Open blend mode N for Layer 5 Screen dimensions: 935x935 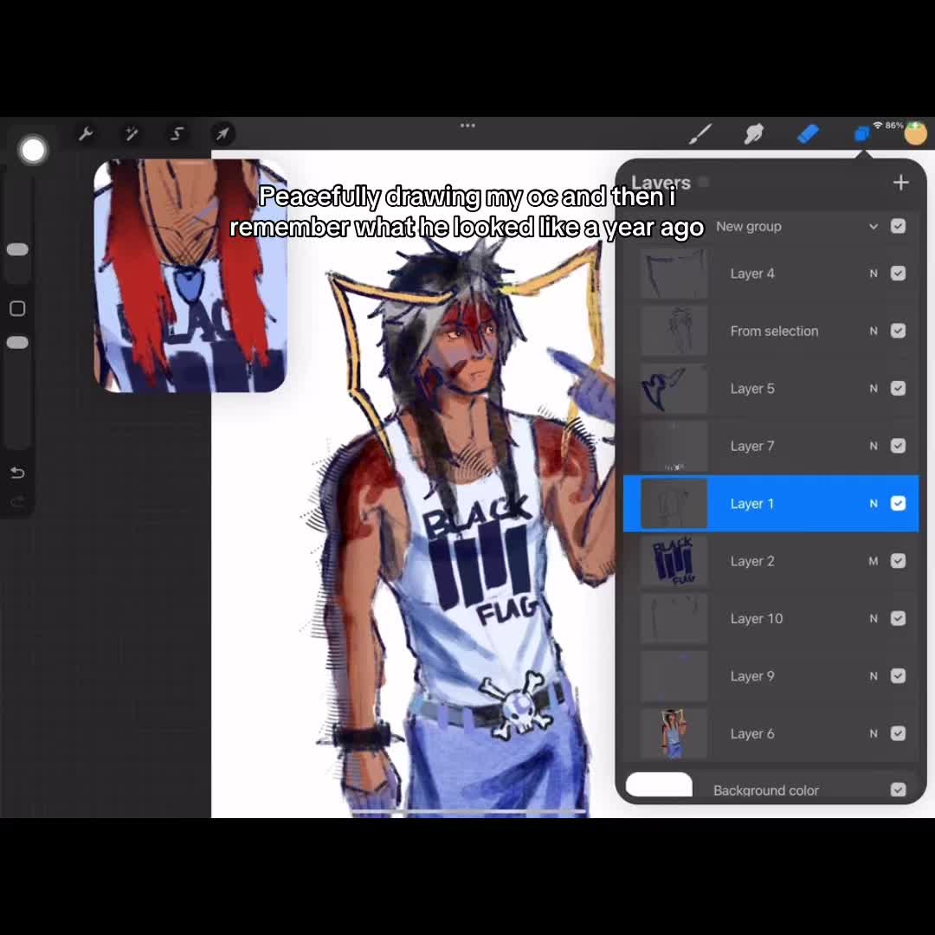coord(873,389)
